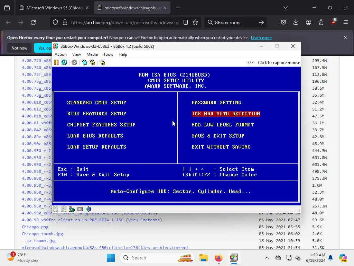
Task: Open Firefox tracking protection shield
Action: 55,23
